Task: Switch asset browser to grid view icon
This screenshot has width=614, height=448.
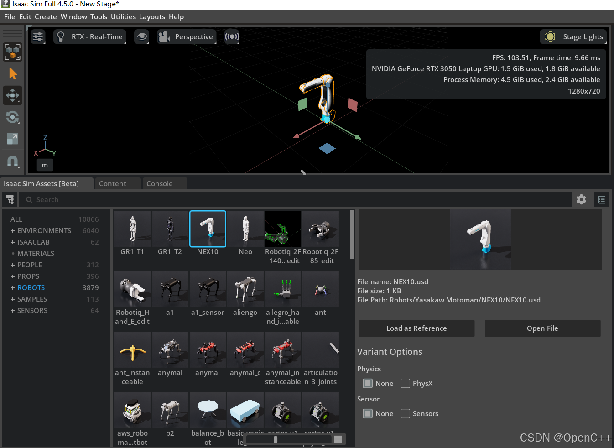Action: pos(338,439)
